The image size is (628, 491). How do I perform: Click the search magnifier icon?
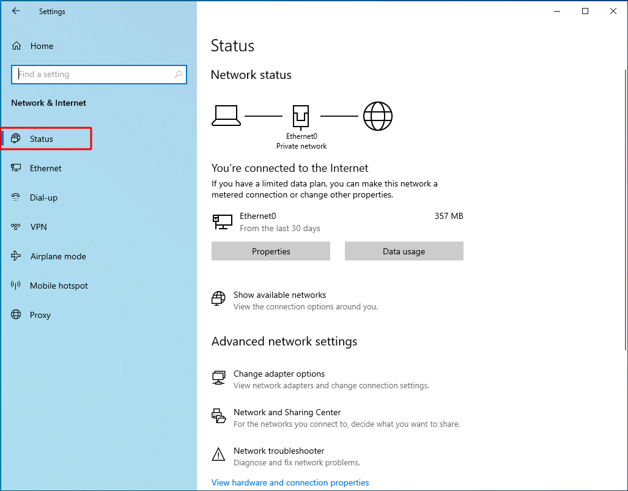178,75
